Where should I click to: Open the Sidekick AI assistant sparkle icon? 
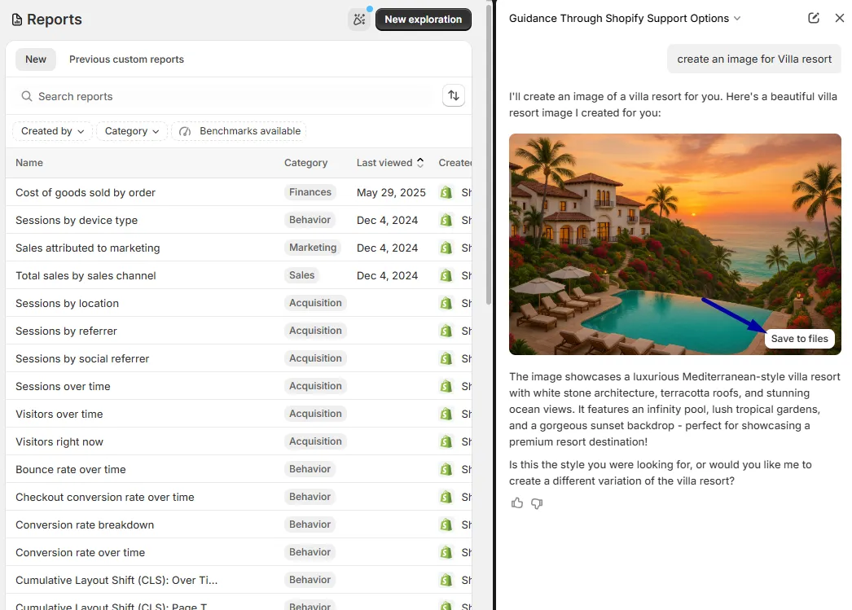(359, 20)
